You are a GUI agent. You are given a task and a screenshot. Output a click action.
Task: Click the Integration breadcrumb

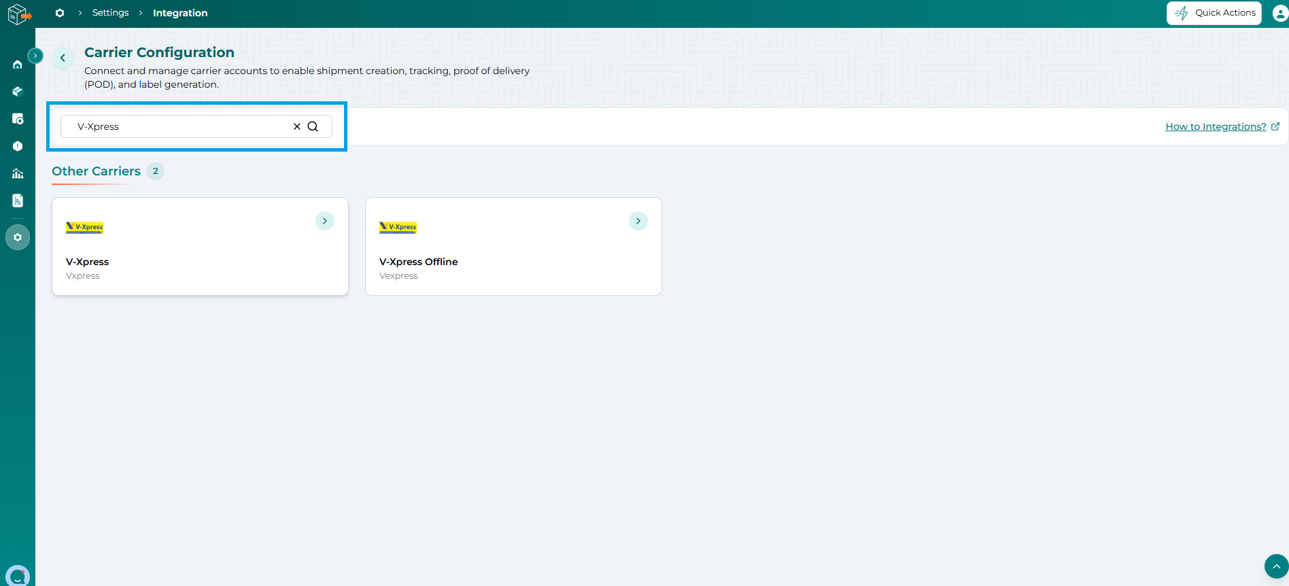coord(180,13)
